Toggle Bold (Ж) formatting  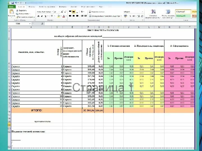coord(38,16)
